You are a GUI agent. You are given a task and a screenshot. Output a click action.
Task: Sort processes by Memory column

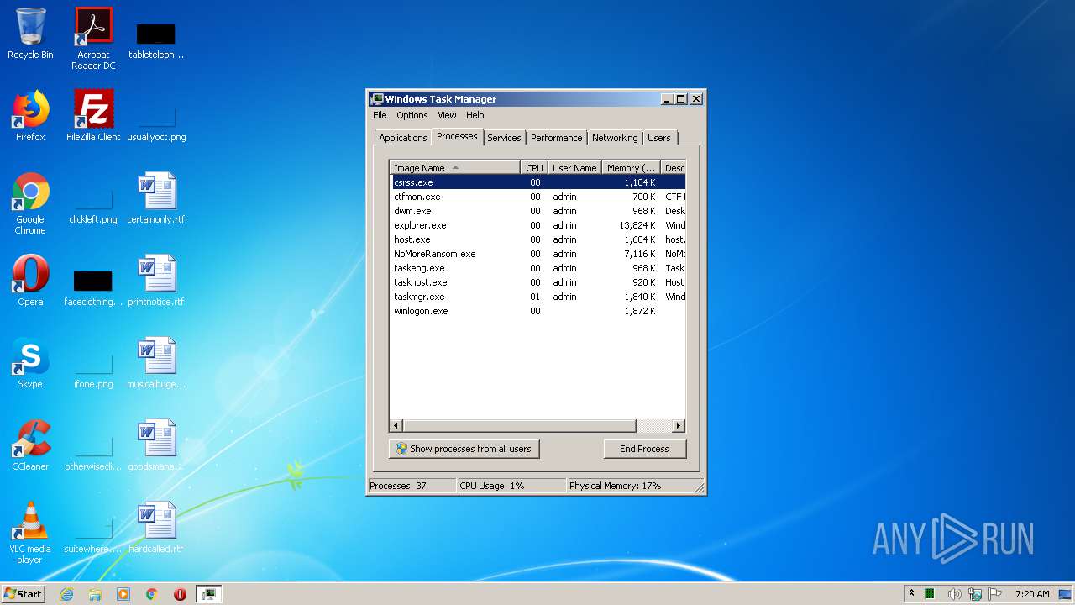pyautogui.click(x=631, y=168)
